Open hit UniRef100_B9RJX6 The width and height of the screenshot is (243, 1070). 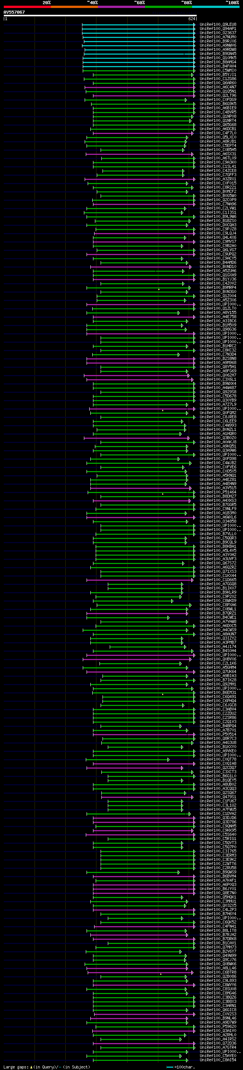218,41
